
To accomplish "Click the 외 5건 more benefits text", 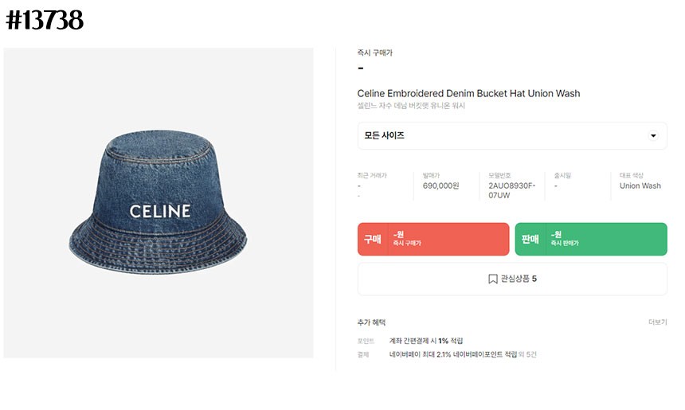I will pyautogui.click(x=527, y=354).
